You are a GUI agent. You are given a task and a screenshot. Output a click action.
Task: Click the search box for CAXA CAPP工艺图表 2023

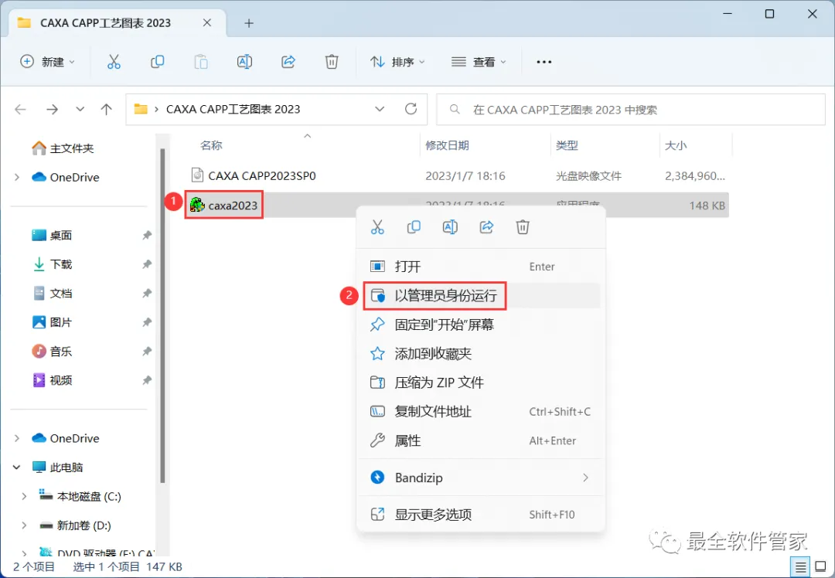[x=631, y=110]
